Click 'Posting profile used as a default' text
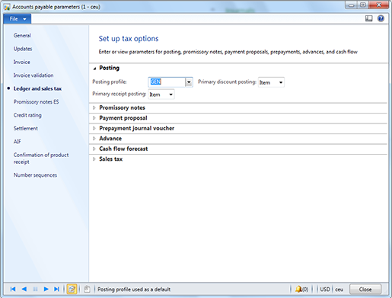The width and height of the screenshot is (392, 298). 134,289
